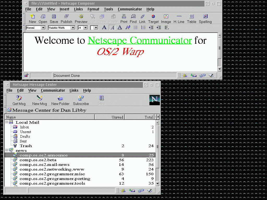The width and height of the screenshot is (267, 200).
Task: Open Message Center window system menu
Action: pos(7,85)
